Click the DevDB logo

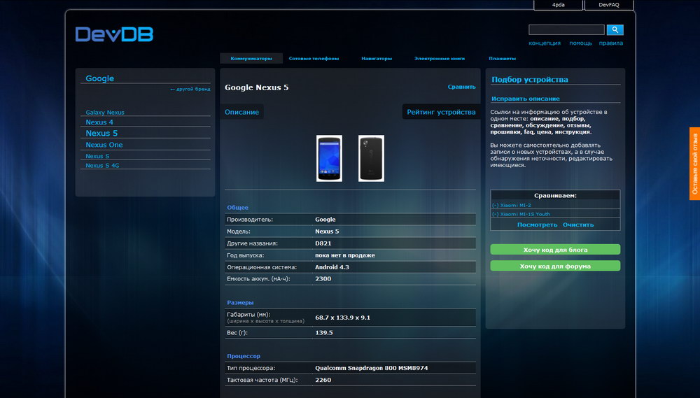coord(114,34)
